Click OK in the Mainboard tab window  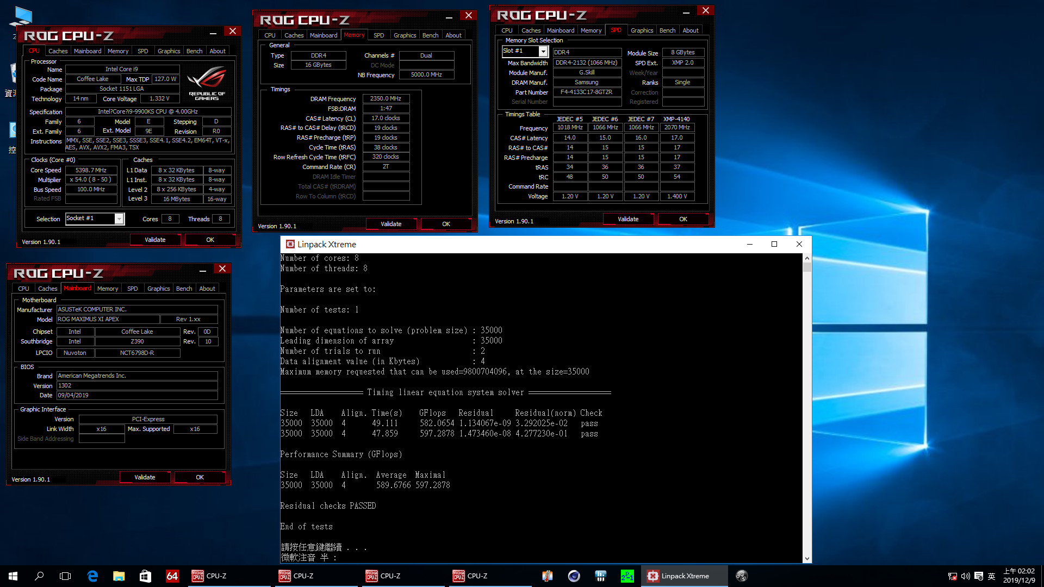click(x=200, y=477)
